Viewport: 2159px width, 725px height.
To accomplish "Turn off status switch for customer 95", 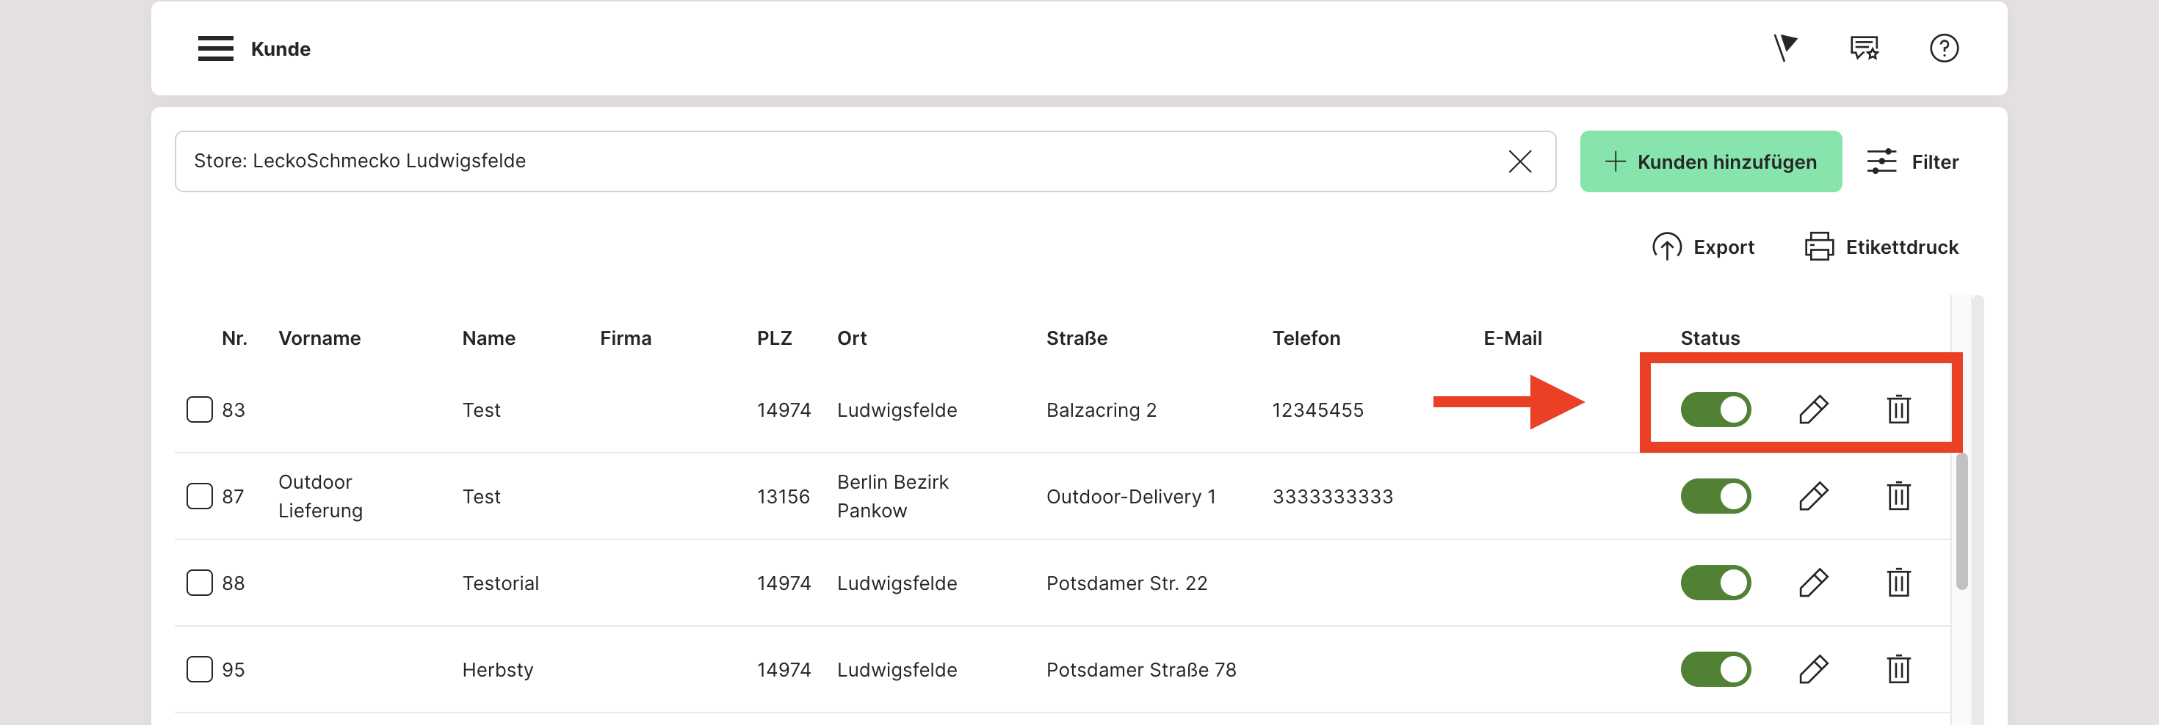I will [1715, 669].
